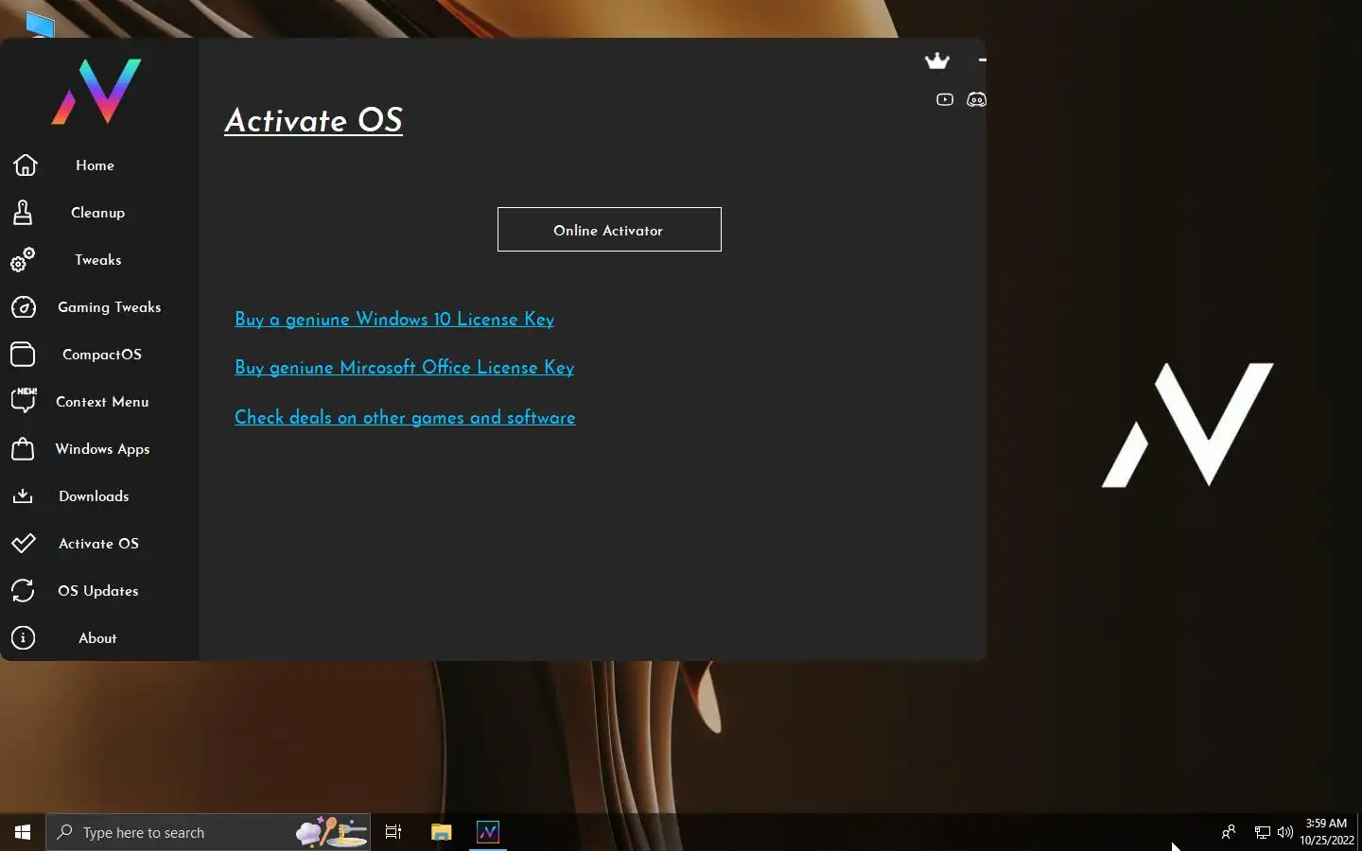Open the YouTube icon link
This screenshot has width=1362, height=851.
click(x=945, y=99)
